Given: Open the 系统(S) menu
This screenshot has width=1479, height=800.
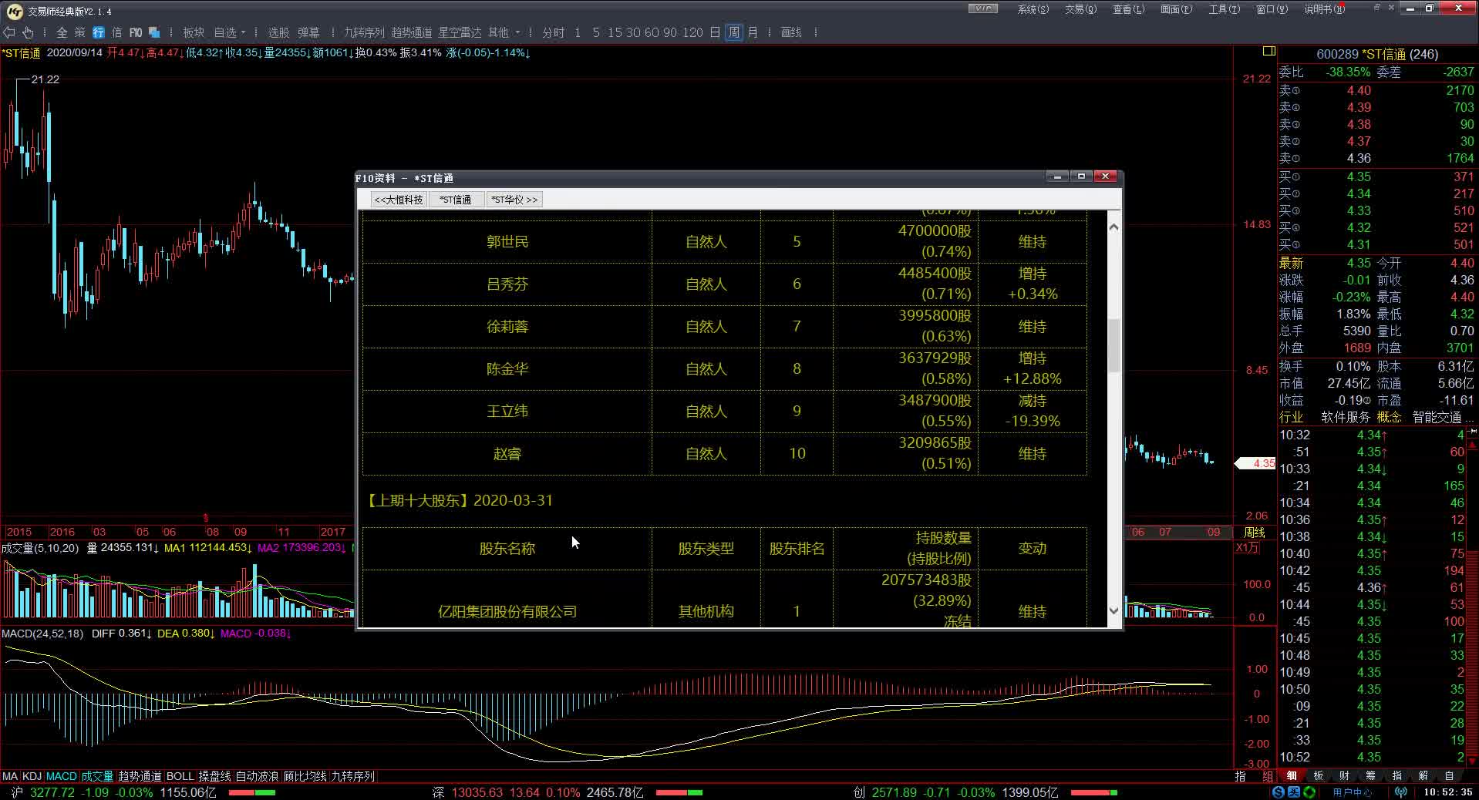Looking at the screenshot, I should [1033, 9].
